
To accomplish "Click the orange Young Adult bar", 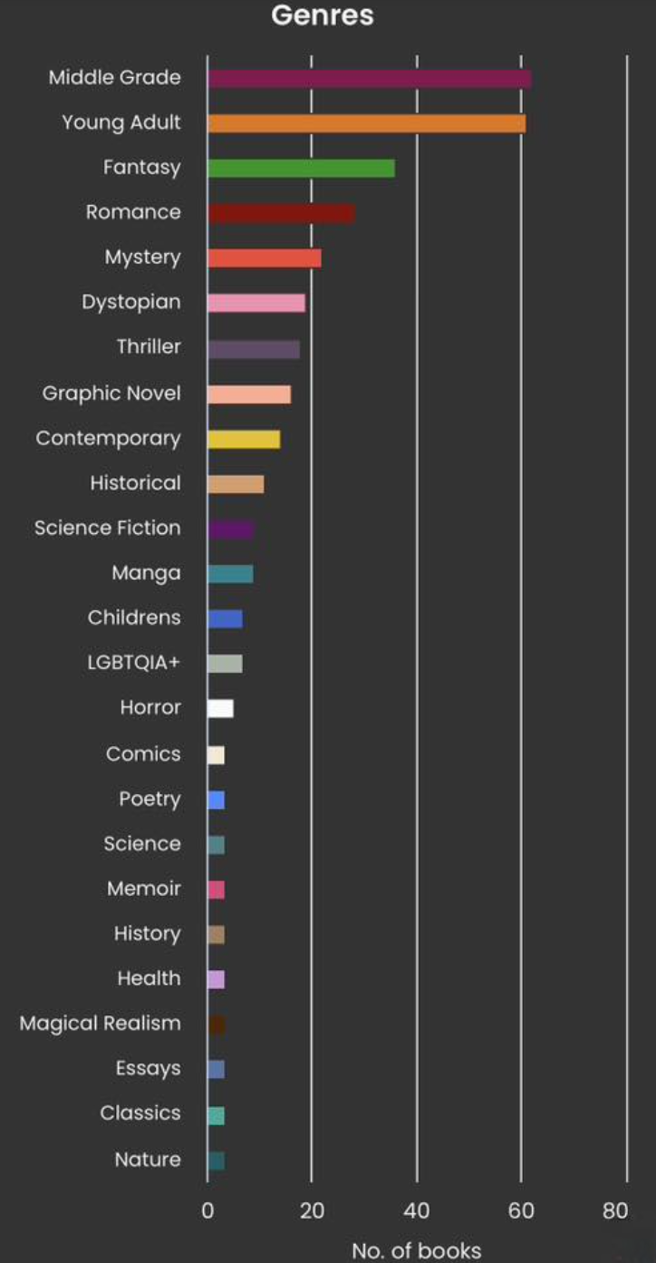I will (366, 123).
